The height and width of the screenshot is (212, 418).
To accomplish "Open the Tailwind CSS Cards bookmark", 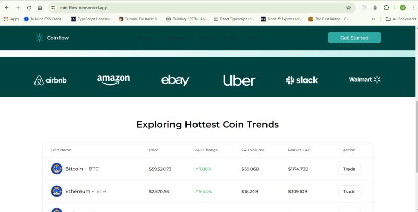I will (45, 19).
